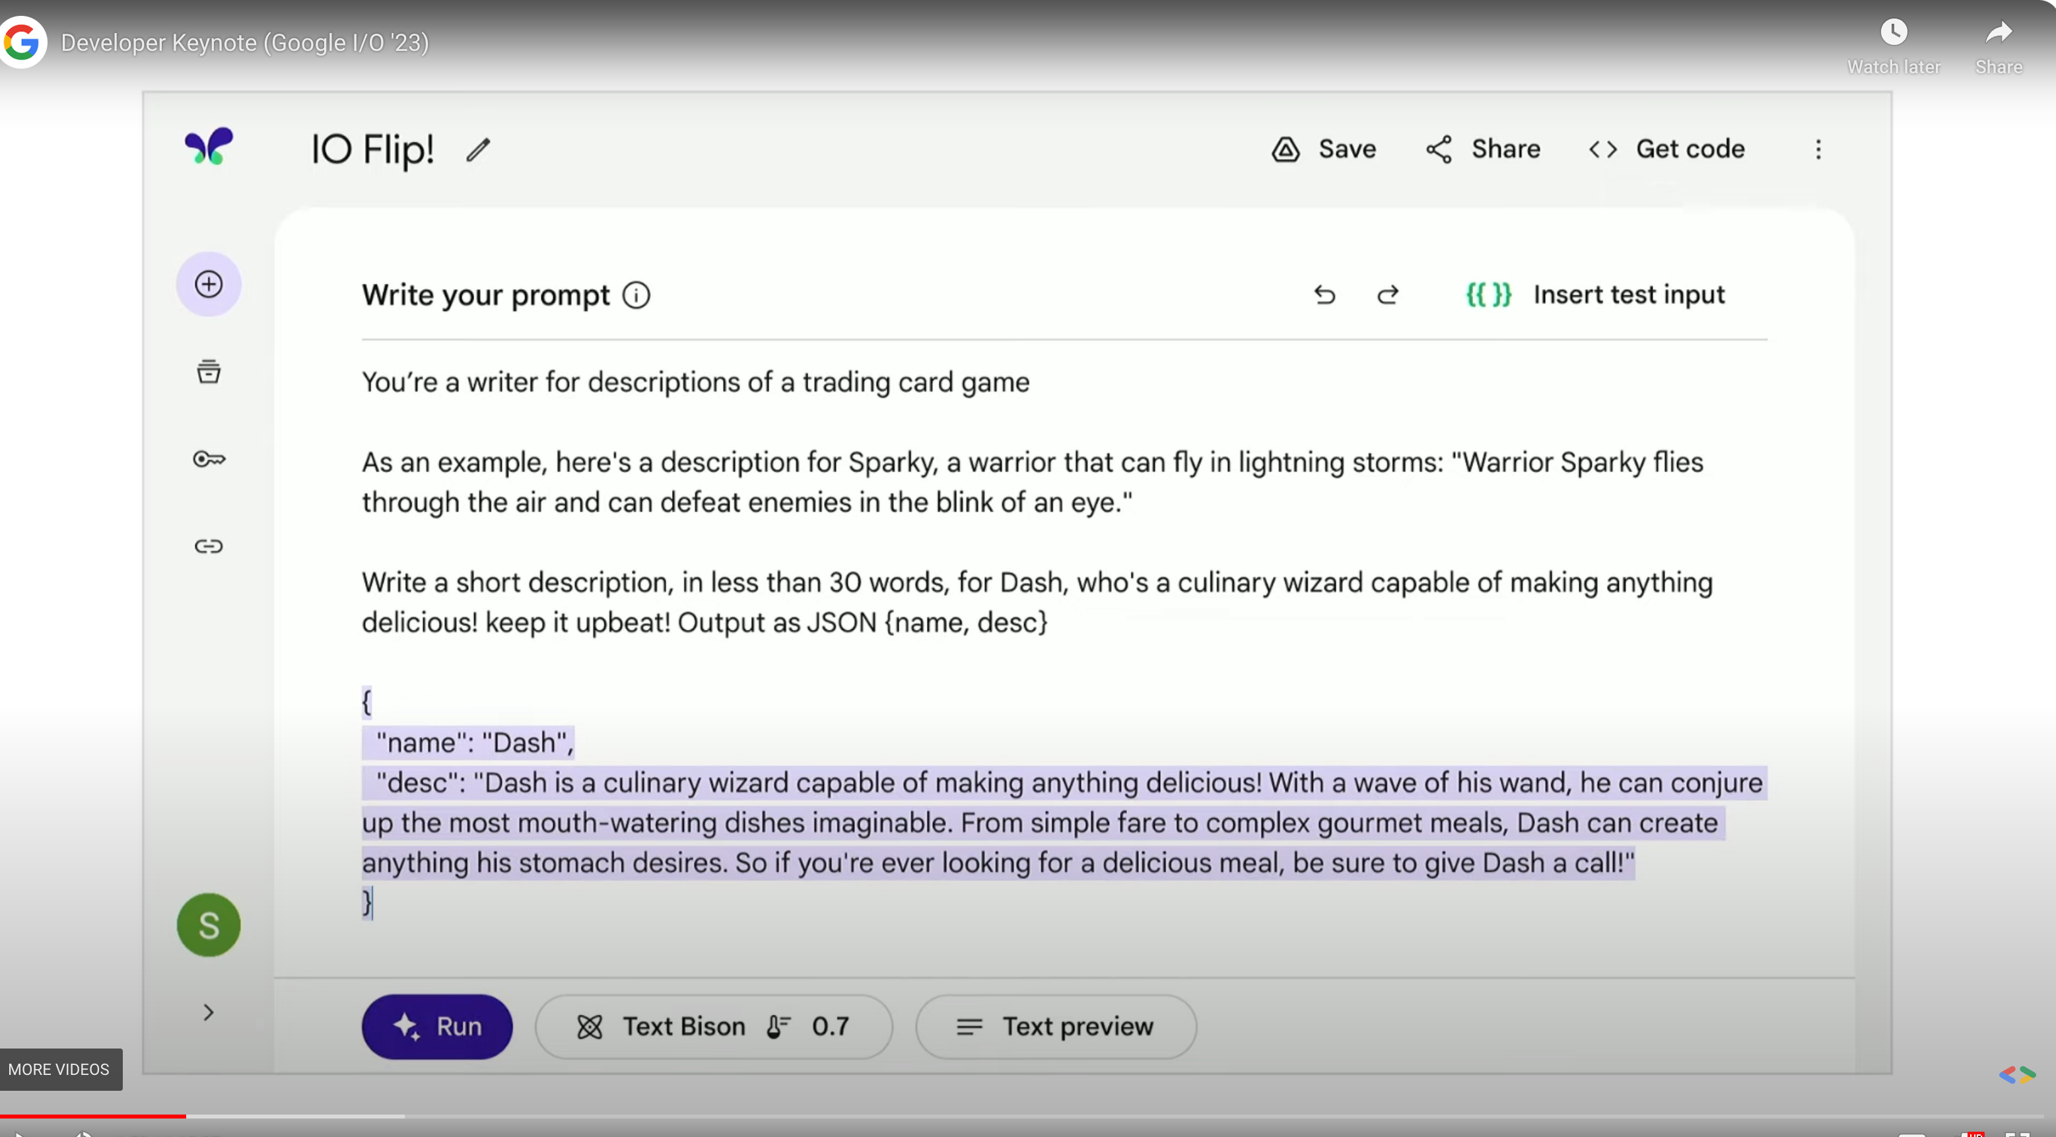Click the 'Write your prompt' heading
Screen dimensions: 2056x1137
[486, 295]
